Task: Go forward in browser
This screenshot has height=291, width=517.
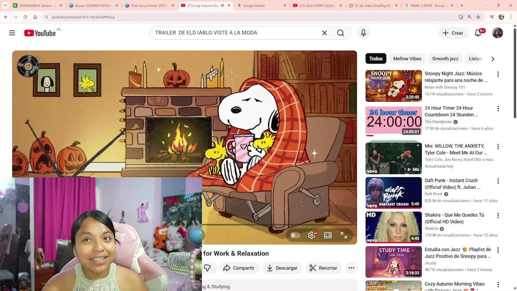Action: point(15,17)
